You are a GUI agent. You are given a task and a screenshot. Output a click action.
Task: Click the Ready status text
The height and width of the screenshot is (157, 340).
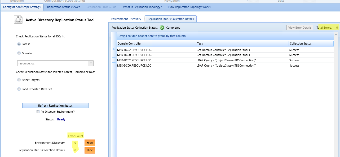click(61, 119)
